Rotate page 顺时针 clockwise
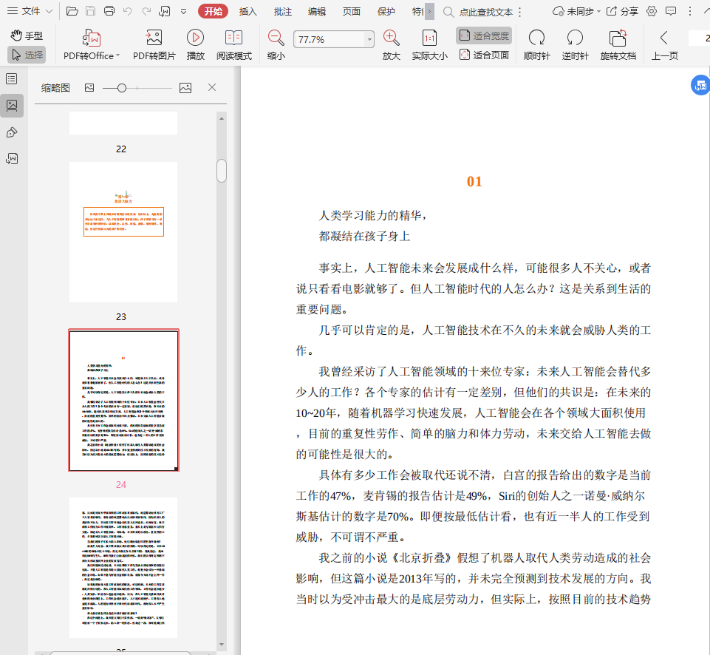 point(536,38)
